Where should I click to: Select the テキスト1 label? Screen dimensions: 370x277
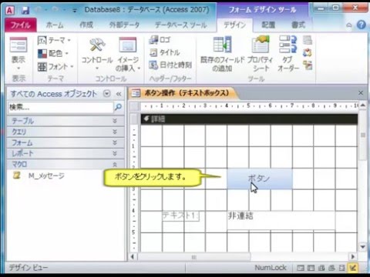(x=180, y=216)
